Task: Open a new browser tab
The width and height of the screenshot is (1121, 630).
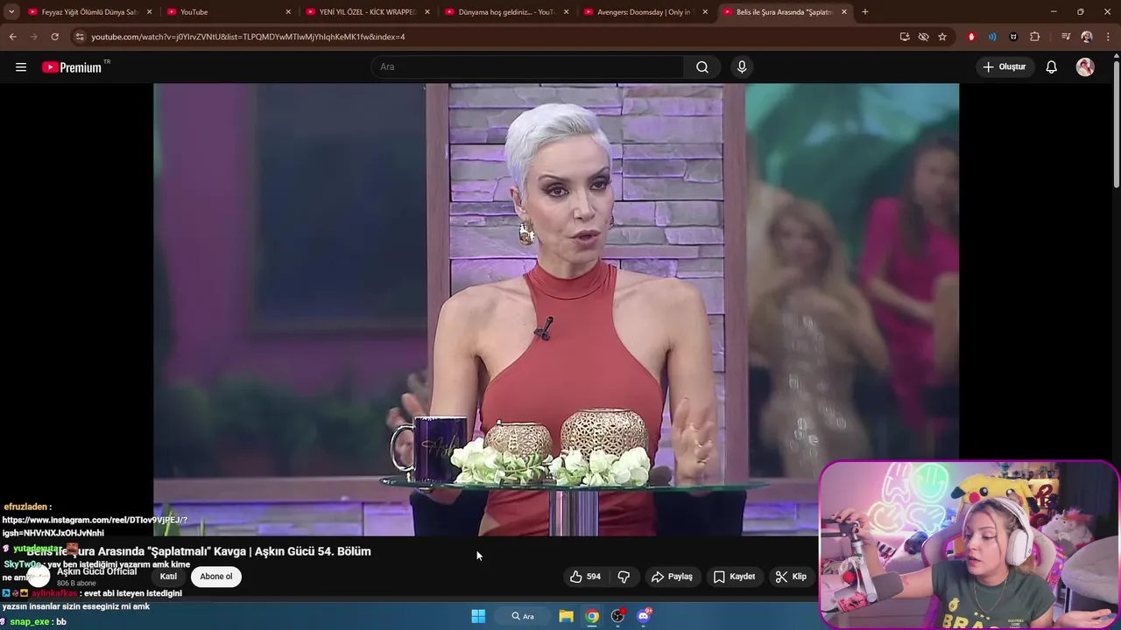Action: 865,12
